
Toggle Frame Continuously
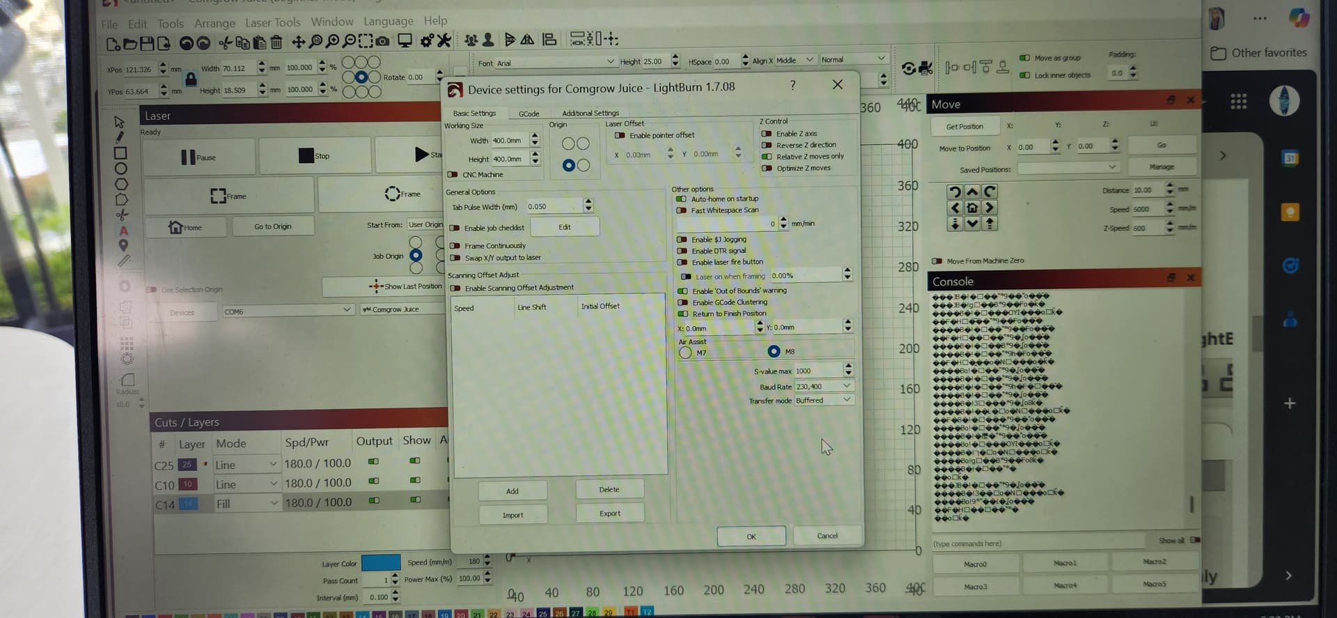click(455, 245)
